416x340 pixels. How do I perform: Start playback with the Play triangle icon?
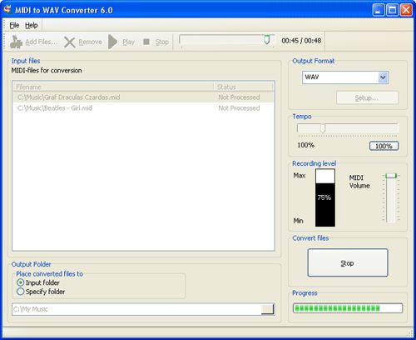tap(112, 42)
